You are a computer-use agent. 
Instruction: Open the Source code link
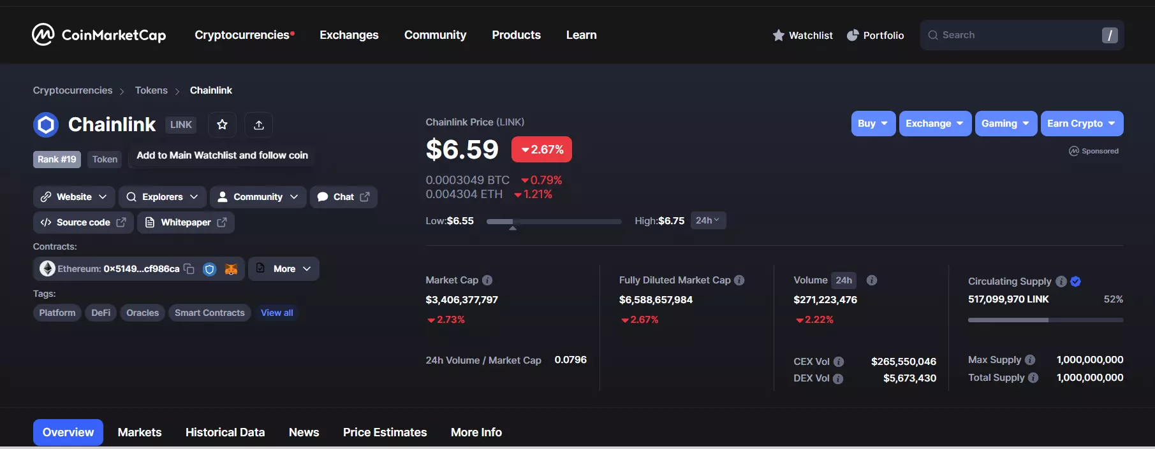point(84,222)
